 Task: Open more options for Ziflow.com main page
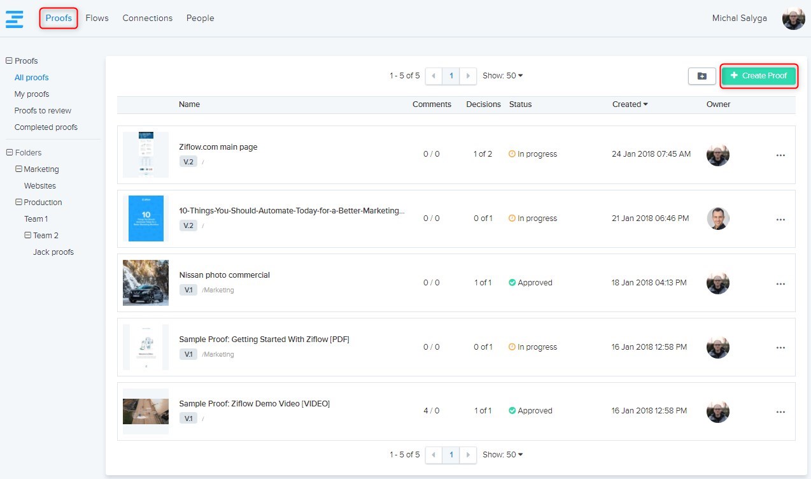pyautogui.click(x=780, y=155)
